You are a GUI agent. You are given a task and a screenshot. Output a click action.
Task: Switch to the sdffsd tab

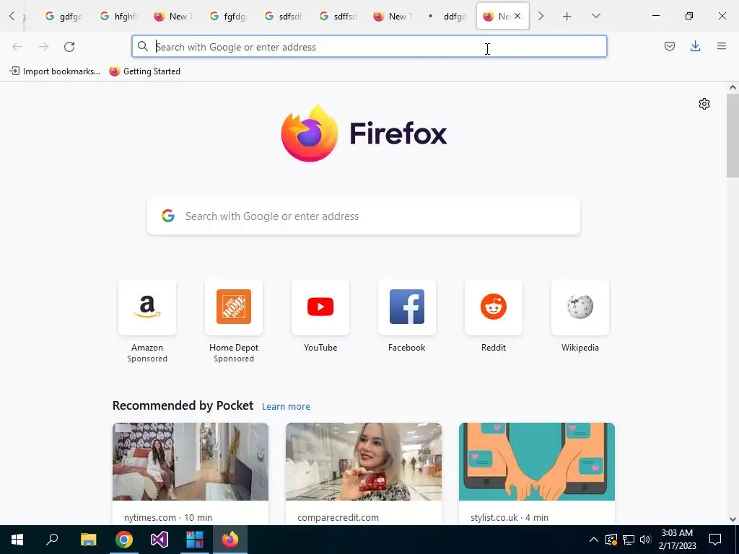click(x=339, y=17)
